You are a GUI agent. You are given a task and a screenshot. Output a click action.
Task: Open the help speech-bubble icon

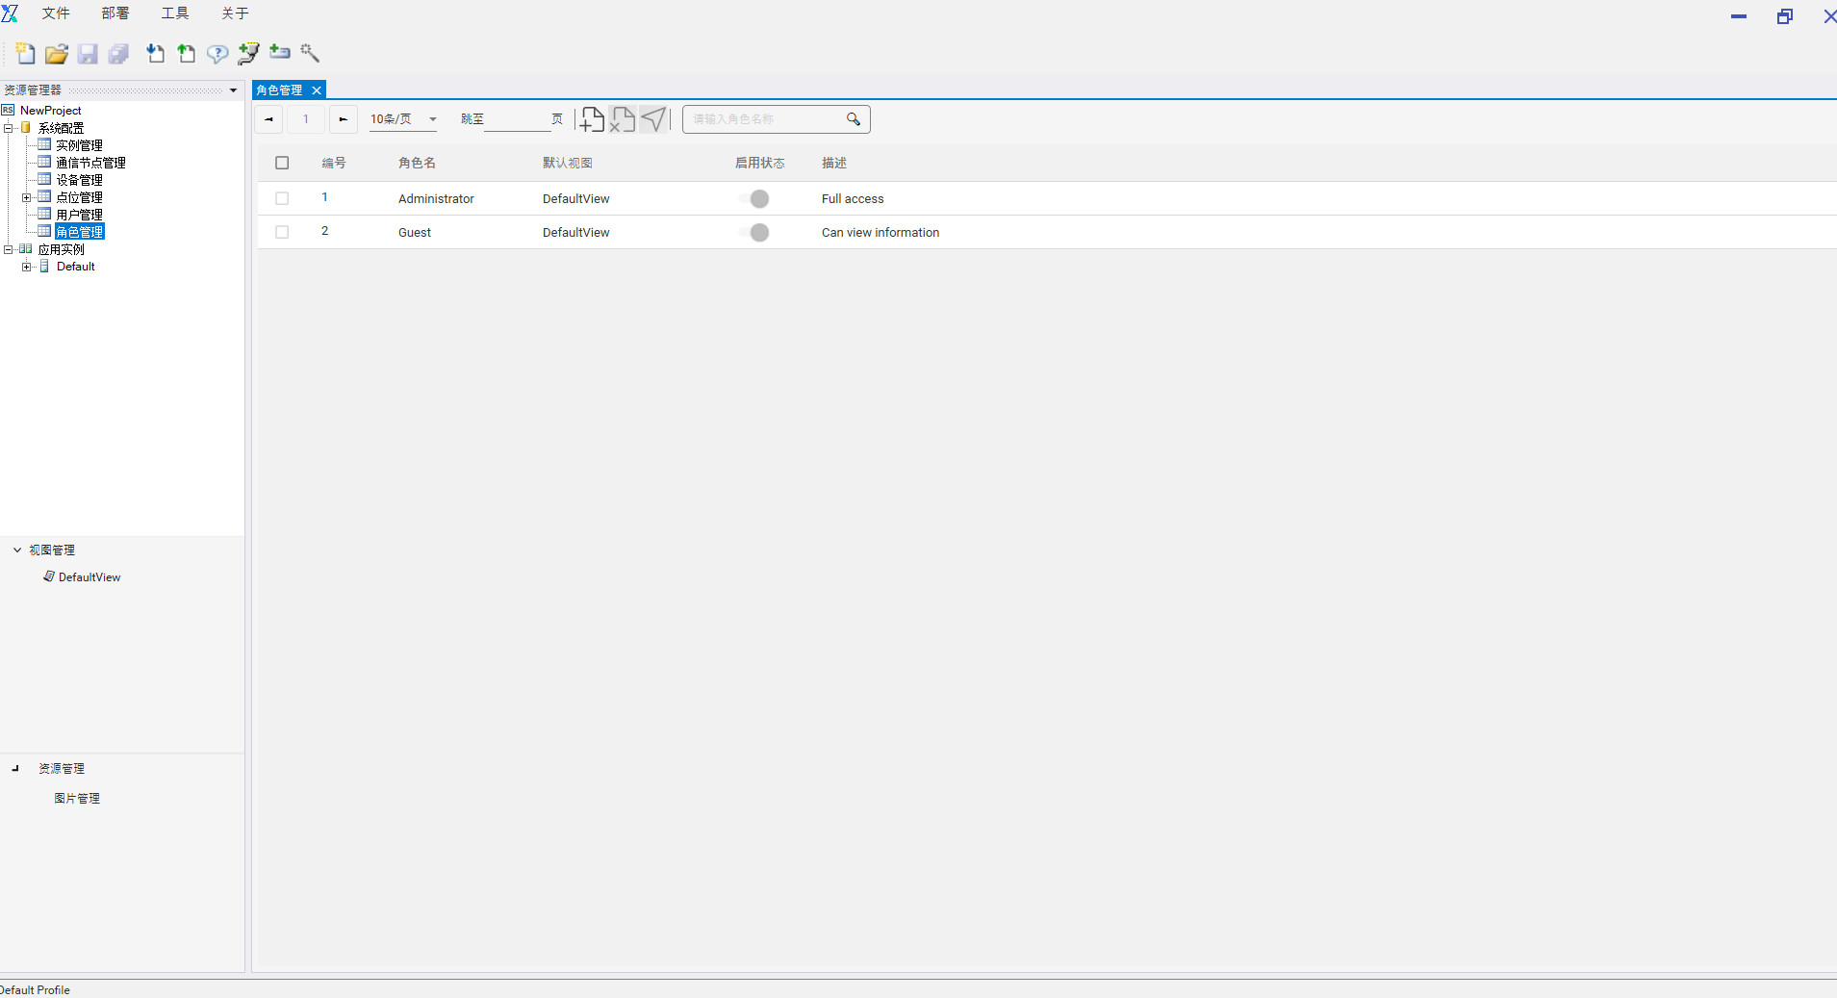coord(217,54)
